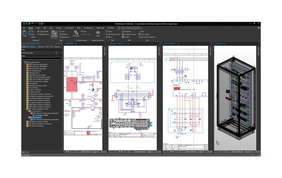Click the Copy command in Clipboard
The width and height of the screenshot is (282, 178).
tap(32, 34)
